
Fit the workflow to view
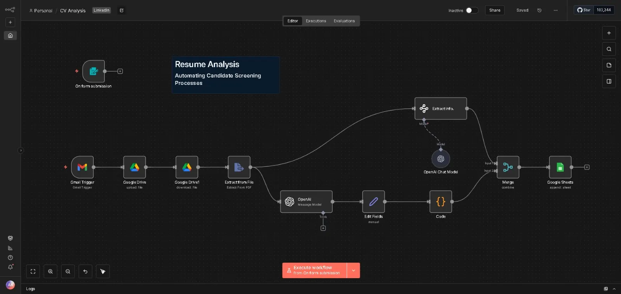33,272
